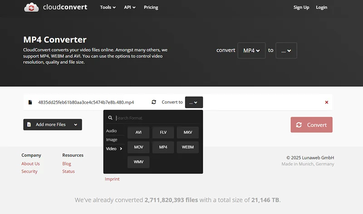
Task: Open the About Us link
Action: pyautogui.click(x=30, y=164)
